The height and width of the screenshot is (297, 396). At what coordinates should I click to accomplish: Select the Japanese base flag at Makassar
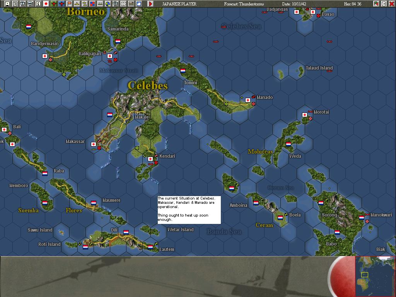coord(94,144)
